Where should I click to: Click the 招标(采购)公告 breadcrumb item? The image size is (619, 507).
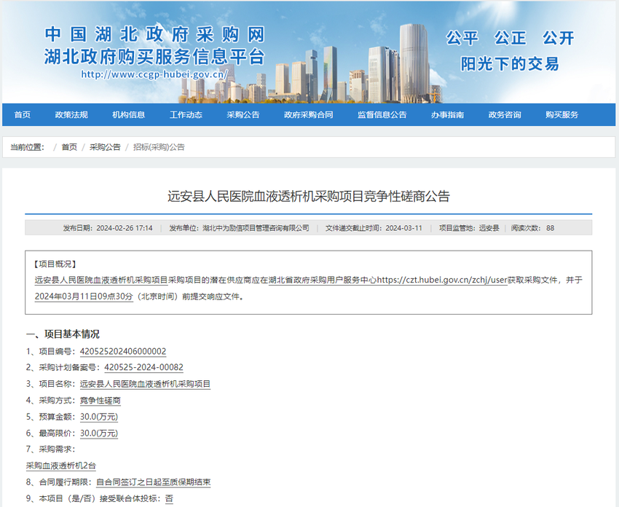click(159, 147)
